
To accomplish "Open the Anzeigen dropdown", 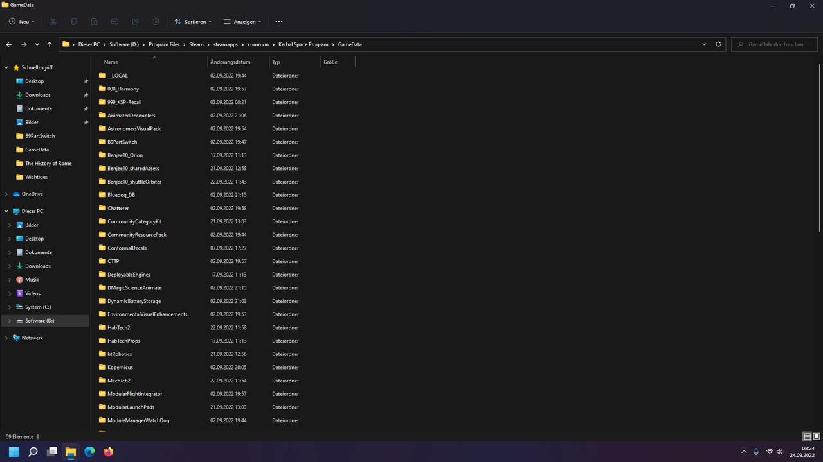I will [242, 21].
